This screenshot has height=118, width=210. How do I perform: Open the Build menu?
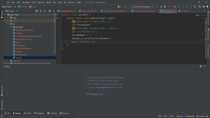49,2
